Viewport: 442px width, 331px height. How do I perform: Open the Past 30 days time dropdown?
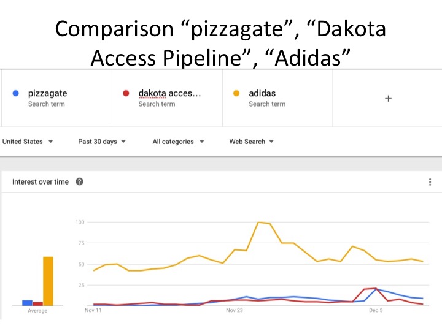pyautogui.click(x=102, y=142)
